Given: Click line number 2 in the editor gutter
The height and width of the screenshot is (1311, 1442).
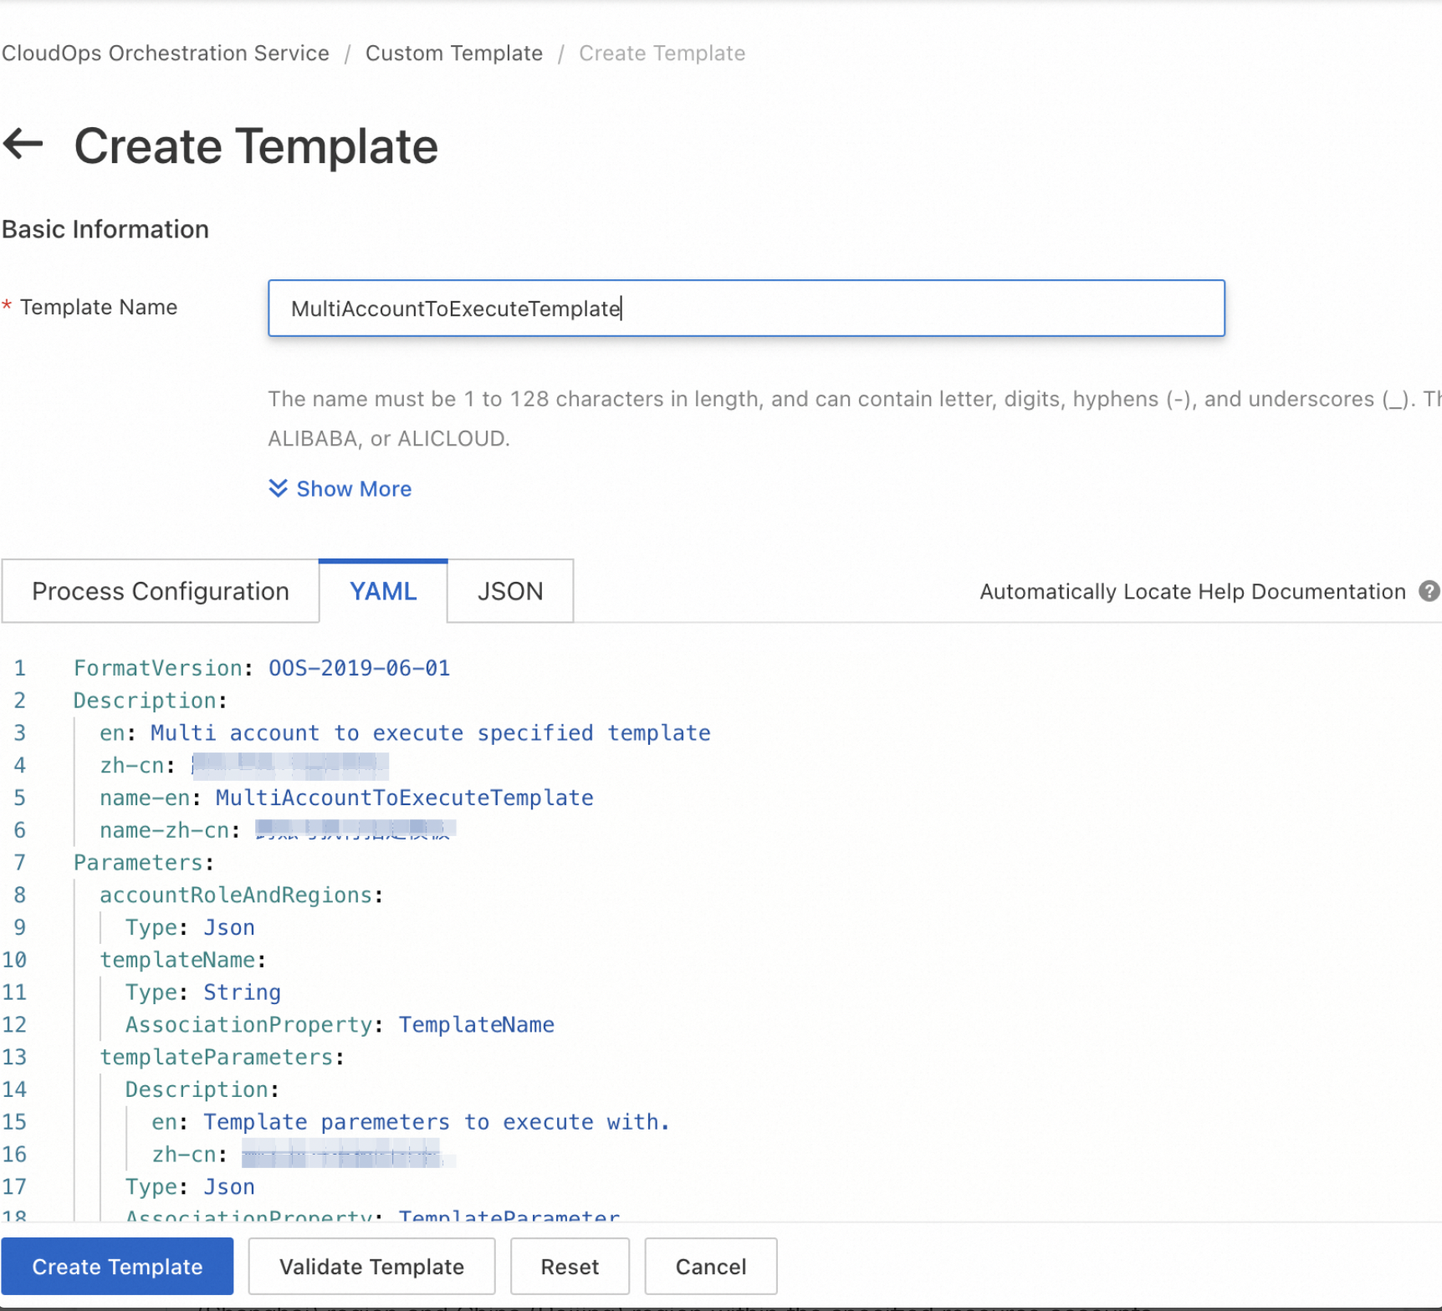Looking at the screenshot, I should pos(19,701).
